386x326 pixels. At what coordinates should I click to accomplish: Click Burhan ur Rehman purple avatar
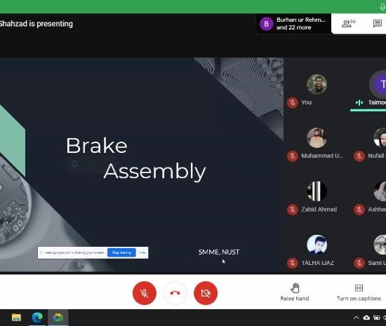pos(267,24)
